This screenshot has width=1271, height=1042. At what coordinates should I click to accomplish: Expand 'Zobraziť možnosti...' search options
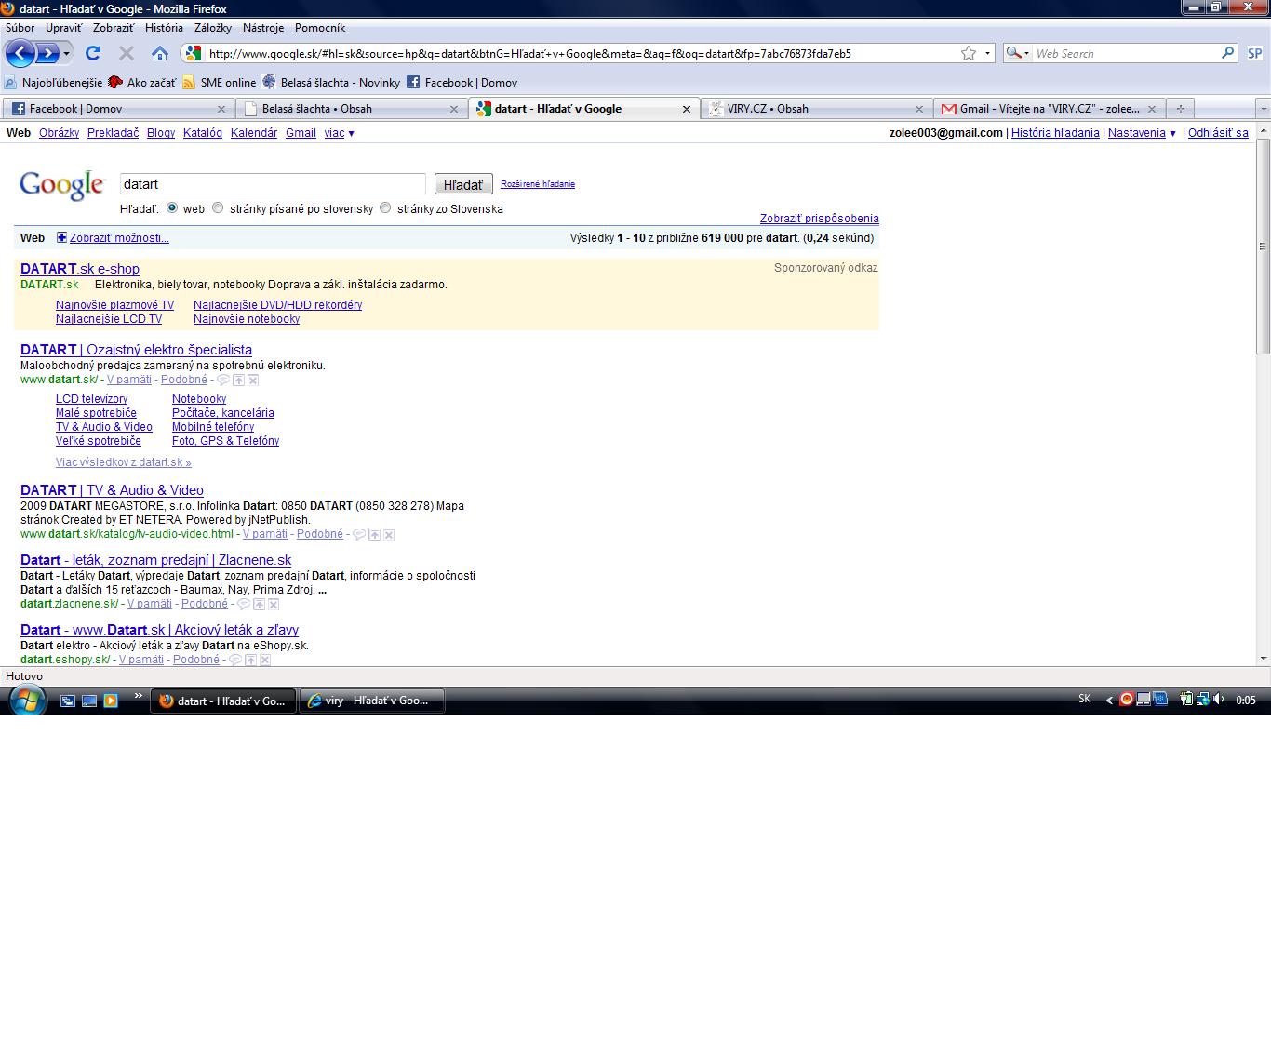(x=119, y=238)
